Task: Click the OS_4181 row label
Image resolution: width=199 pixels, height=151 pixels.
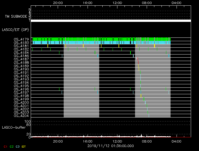Action: click(x=21, y=46)
